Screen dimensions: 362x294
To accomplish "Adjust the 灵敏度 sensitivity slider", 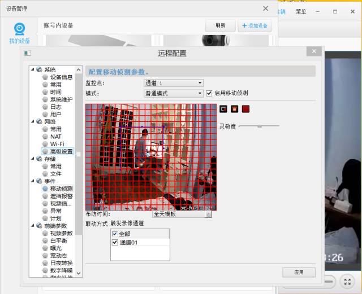I will point(259,126).
